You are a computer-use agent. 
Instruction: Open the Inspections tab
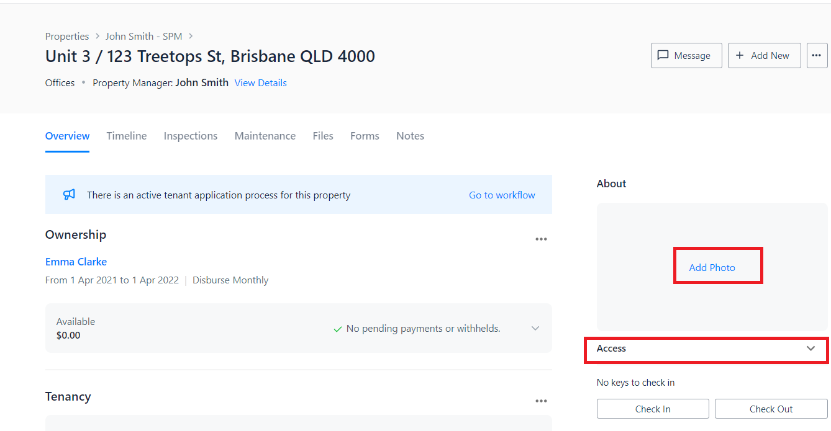(x=191, y=136)
